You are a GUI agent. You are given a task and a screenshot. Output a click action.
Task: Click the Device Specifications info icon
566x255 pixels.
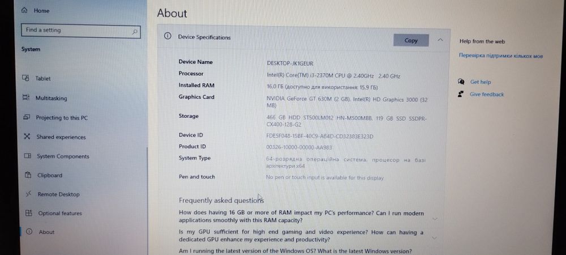pyautogui.click(x=168, y=36)
